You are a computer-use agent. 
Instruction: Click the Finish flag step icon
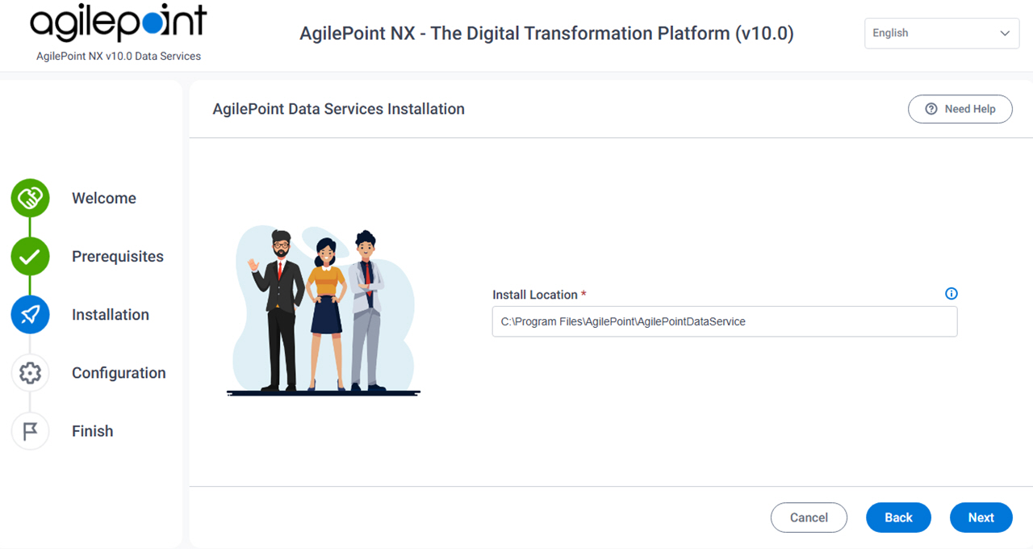30,430
